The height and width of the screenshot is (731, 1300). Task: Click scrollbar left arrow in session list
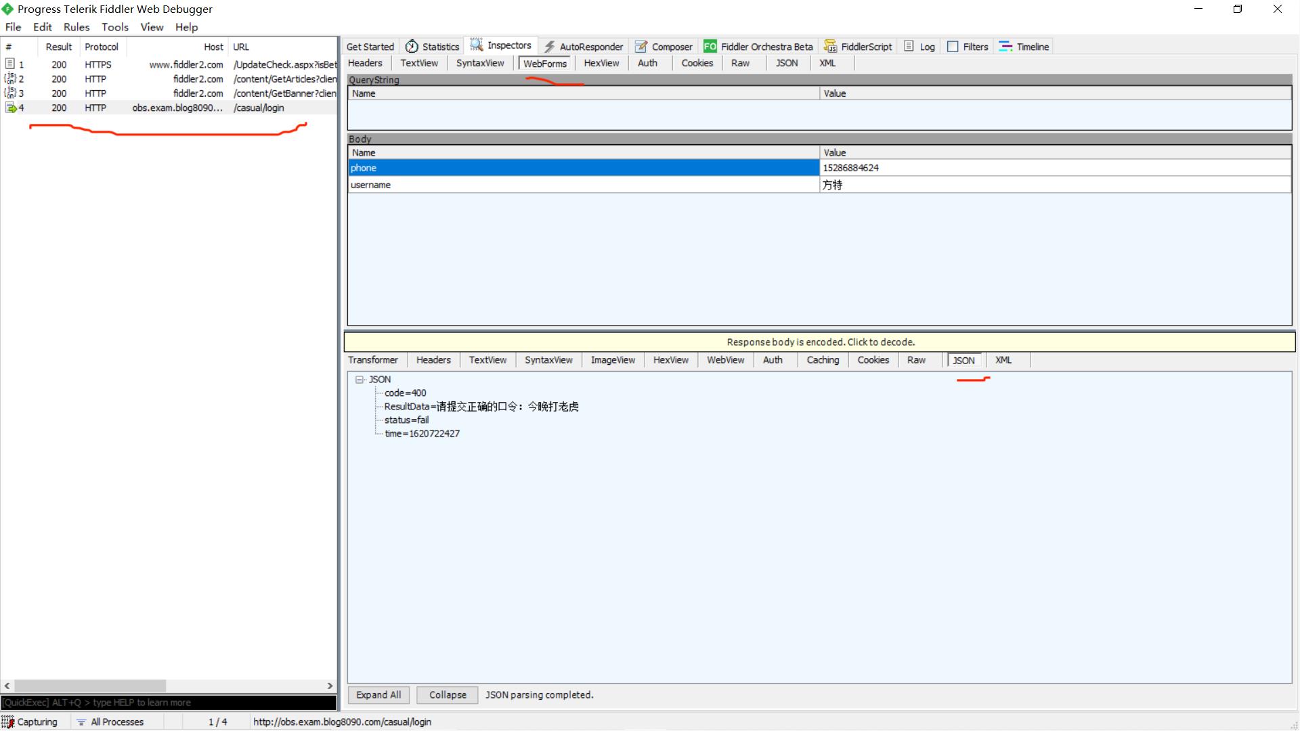pyautogui.click(x=7, y=686)
